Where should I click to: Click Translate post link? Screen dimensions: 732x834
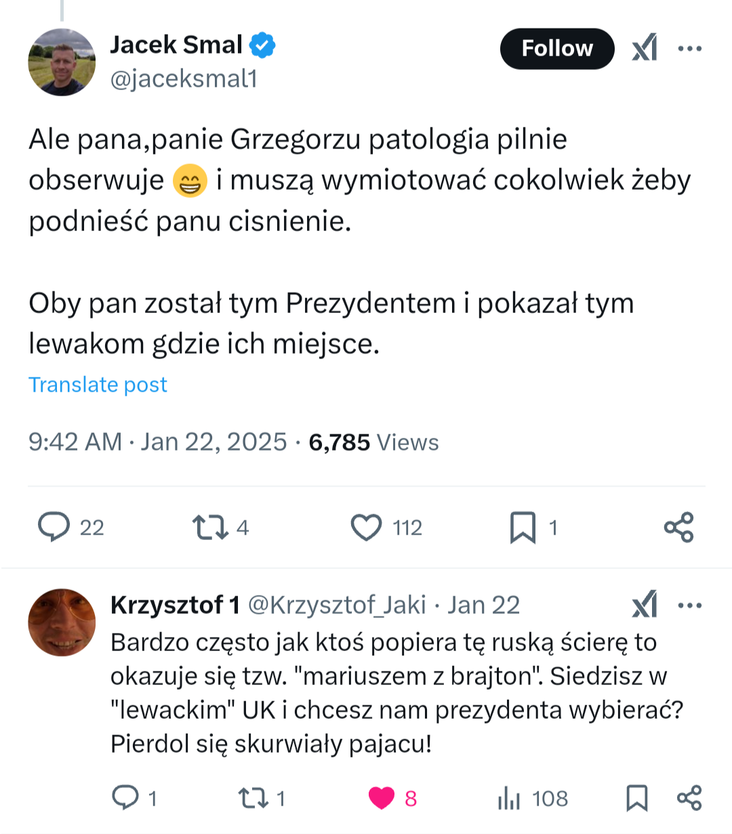coord(98,384)
